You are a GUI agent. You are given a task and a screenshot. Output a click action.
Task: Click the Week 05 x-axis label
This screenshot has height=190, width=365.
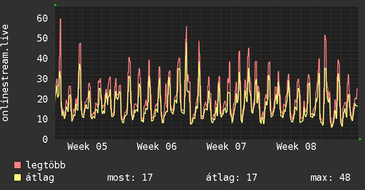[87, 146]
